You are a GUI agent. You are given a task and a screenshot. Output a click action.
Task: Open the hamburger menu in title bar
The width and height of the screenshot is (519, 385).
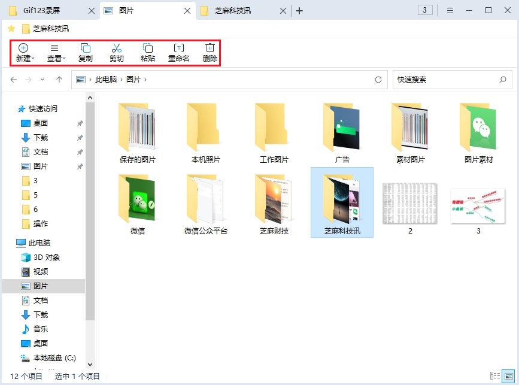click(x=450, y=11)
